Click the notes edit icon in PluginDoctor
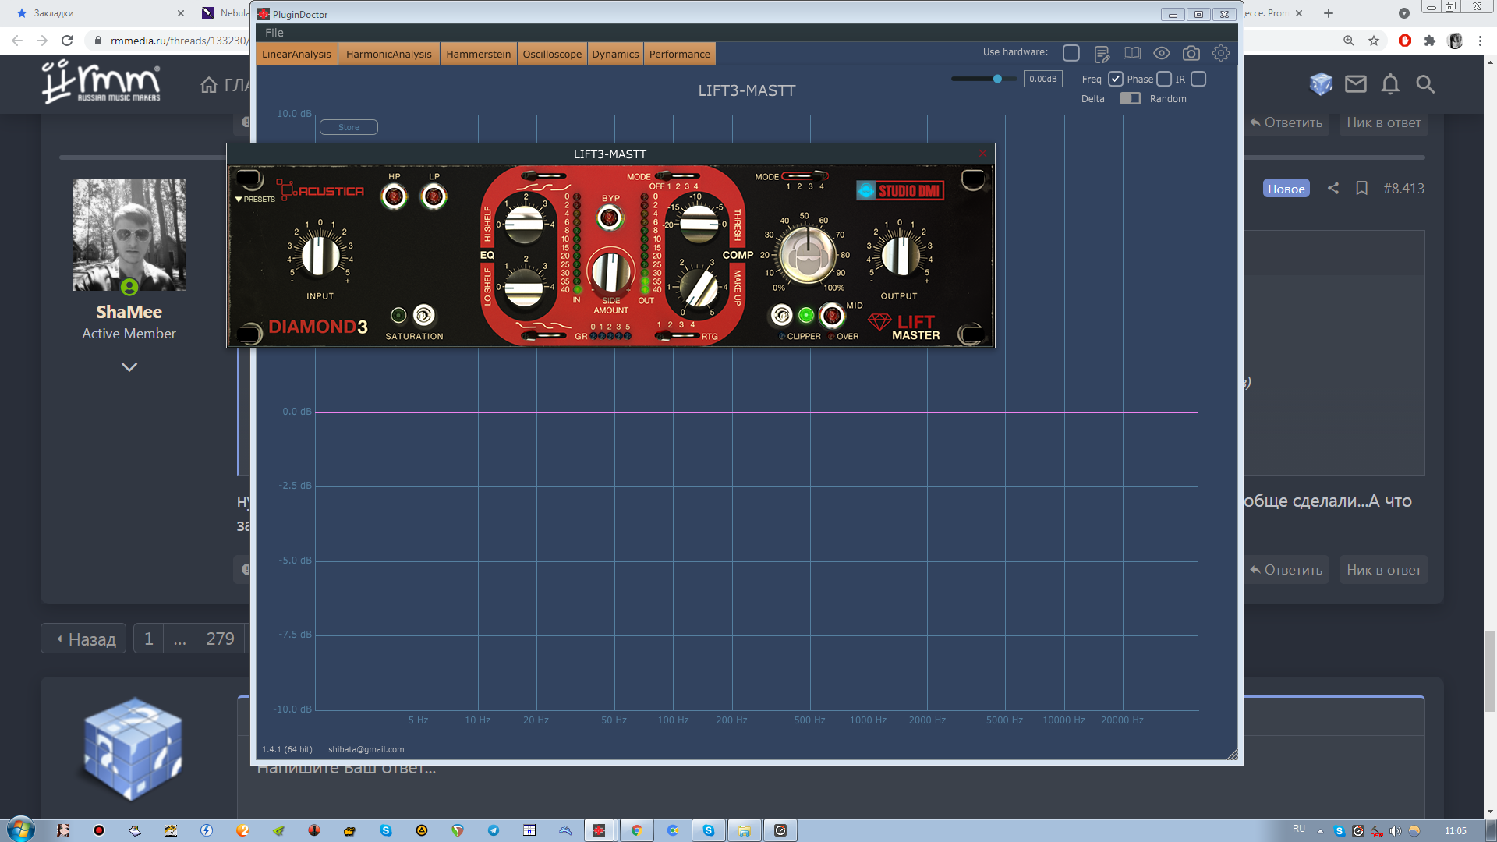1497x842 pixels. tap(1101, 54)
